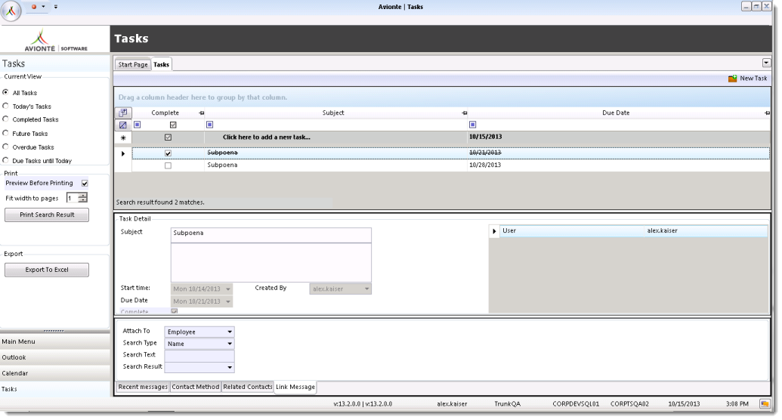Click the navigation pane splitter grip dots
Screen dimensions: 782x420
point(54,331)
